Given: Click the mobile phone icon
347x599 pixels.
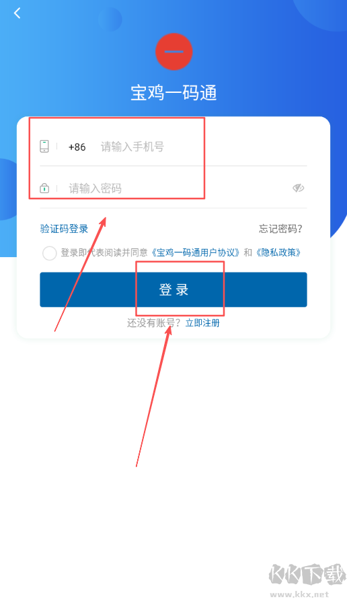Looking at the screenshot, I should pyautogui.click(x=44, y=146).
